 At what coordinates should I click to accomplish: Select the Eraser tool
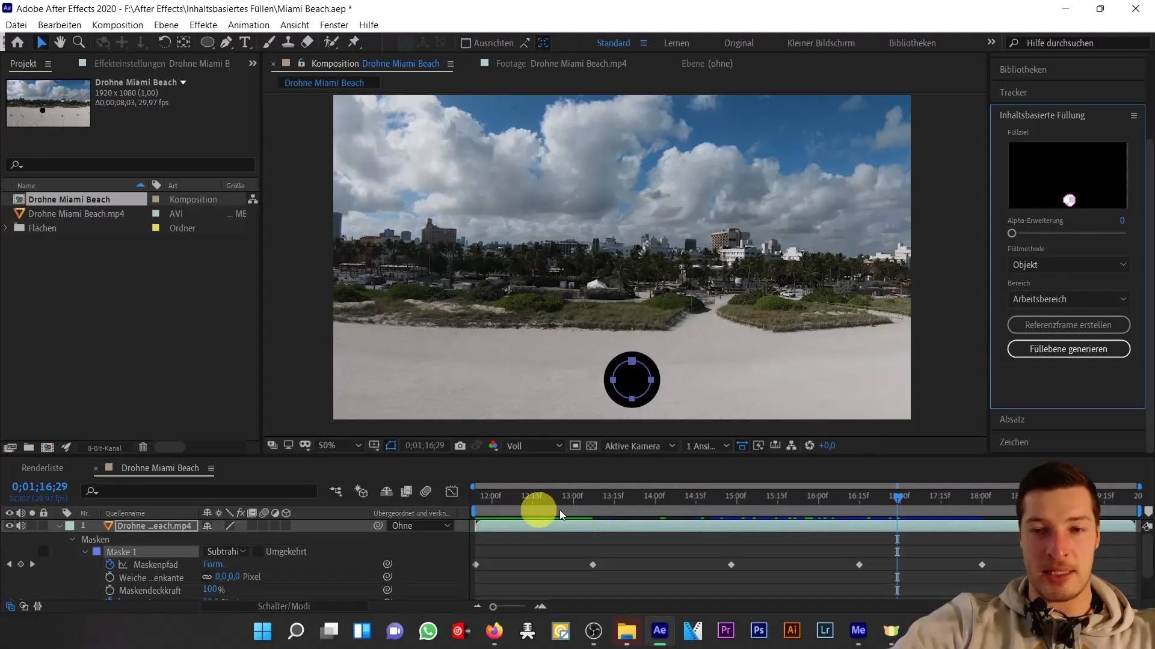pos(307,43)
